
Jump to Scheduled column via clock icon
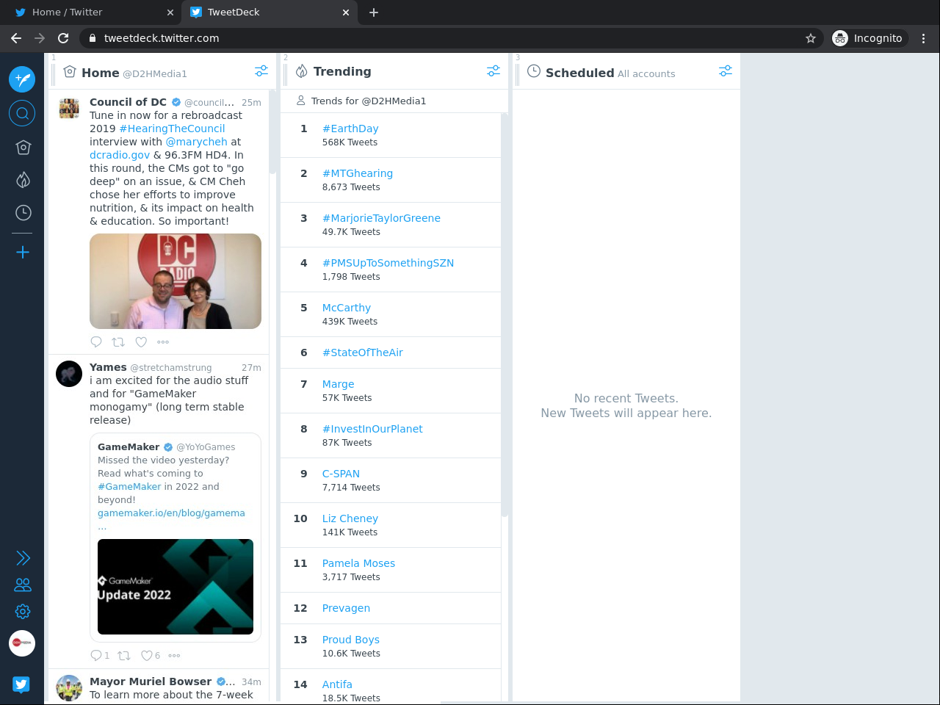click(x=23, y=212)
